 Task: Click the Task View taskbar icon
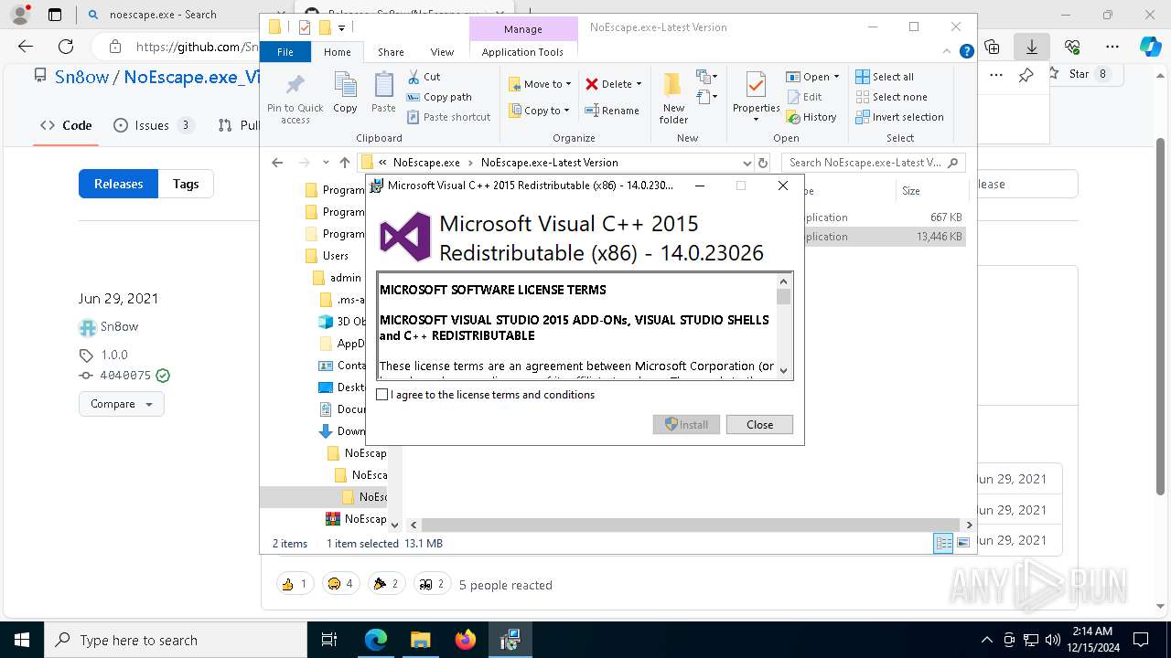pos(330,640)
